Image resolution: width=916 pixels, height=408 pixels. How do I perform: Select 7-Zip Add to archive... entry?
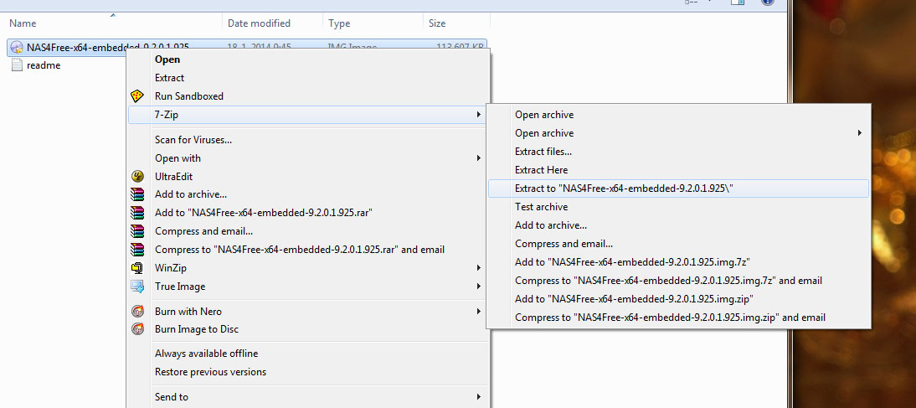coord(551,225)
